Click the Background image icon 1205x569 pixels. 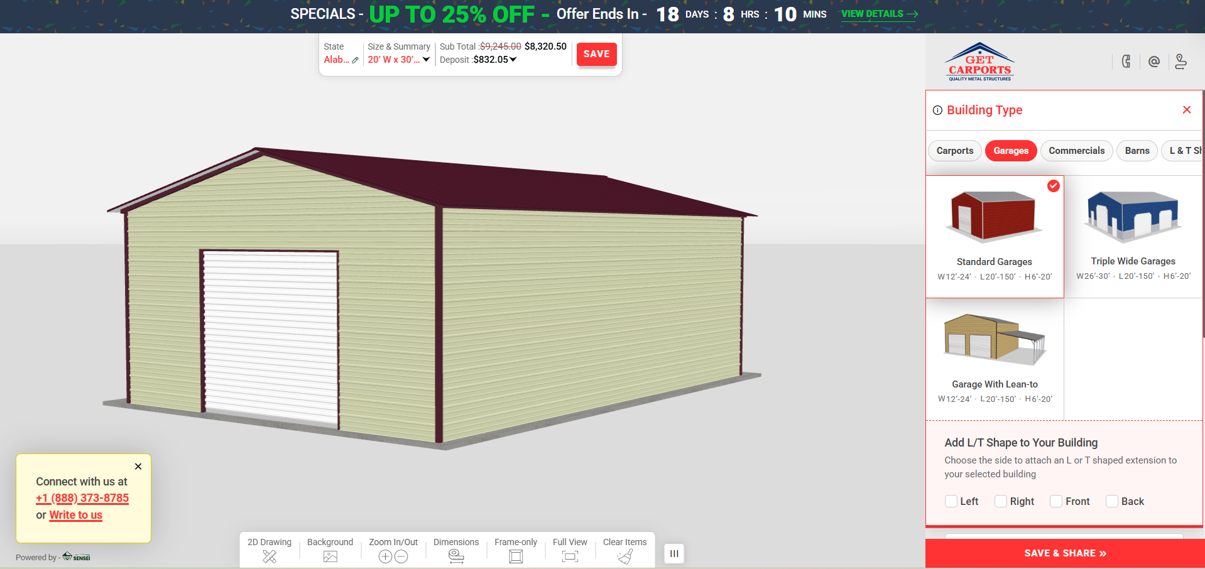pos(330,556)
